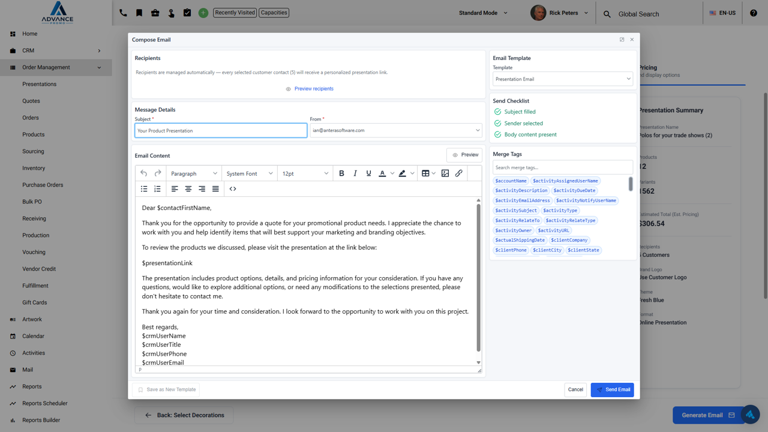
Task: Insert the $activityDueDate merge tag
Action: (574, 191)
